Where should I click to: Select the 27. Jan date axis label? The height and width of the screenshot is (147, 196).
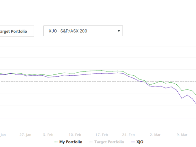pos(25,134)
